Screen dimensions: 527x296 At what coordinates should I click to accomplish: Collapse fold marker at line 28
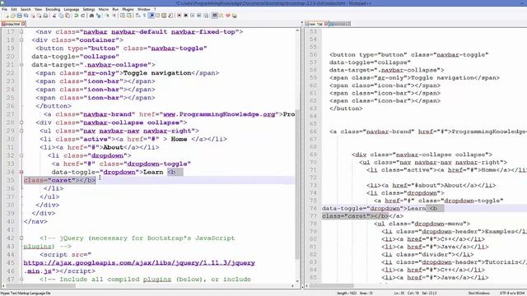coord(21,123)
